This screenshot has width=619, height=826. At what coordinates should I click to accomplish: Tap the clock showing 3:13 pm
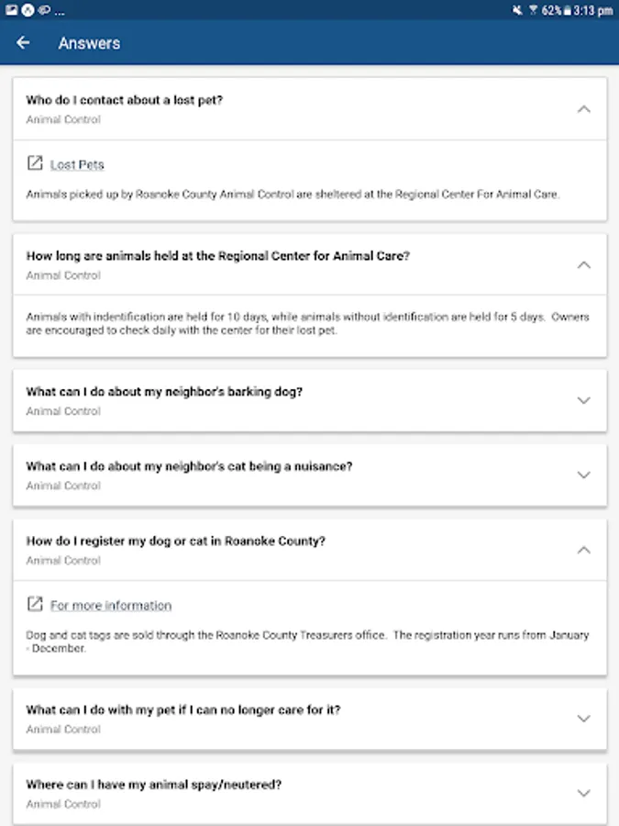594,10
